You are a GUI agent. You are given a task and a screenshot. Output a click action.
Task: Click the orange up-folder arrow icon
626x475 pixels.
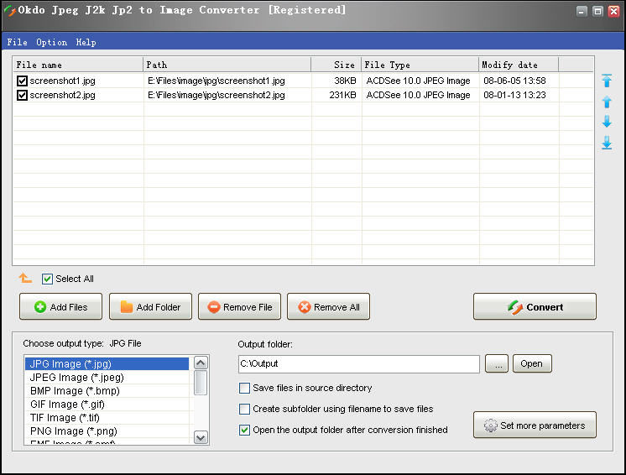tap(25, 278)
